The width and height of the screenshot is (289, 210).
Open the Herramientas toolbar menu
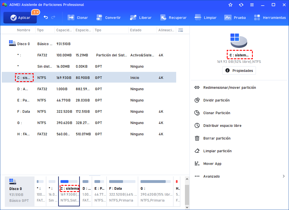[270, 18]
